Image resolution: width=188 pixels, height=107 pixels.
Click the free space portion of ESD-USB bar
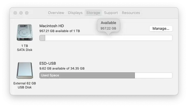[153, 75]
